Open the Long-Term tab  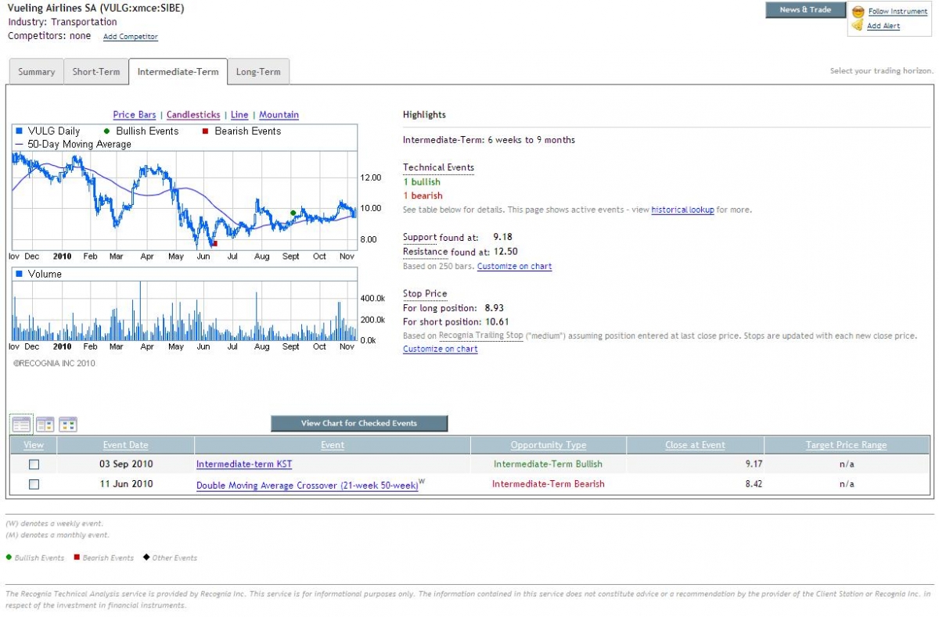click(x=258, y=72)
